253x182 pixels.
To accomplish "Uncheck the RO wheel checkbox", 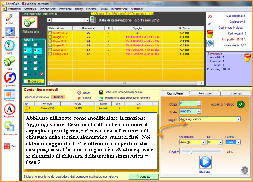I will click(35, 51).
